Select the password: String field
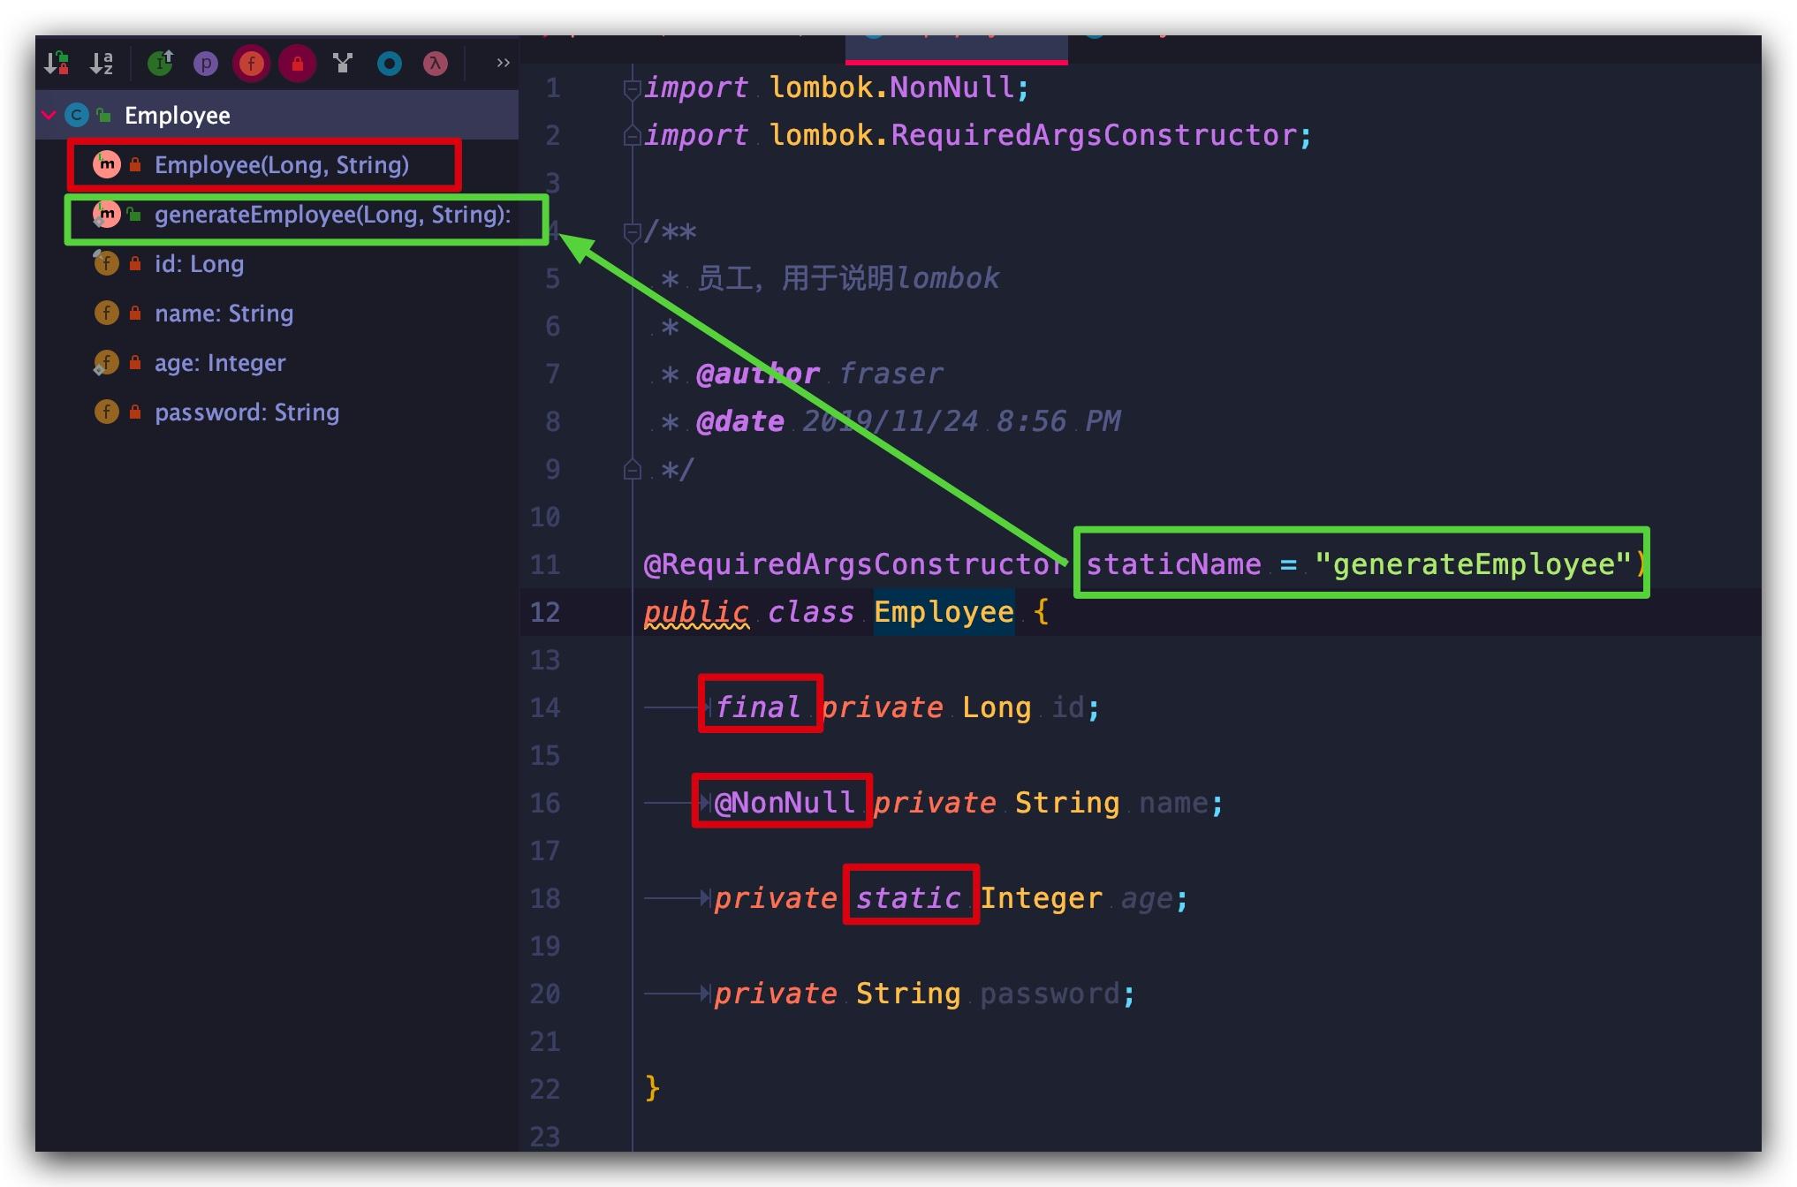This screenshot has width=1797, height=1187. tap(246, 412)
